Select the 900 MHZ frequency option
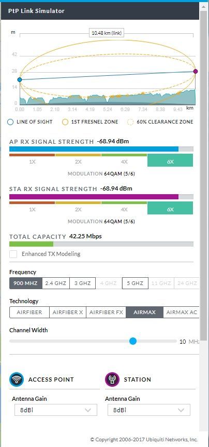This screenshot has height=447, width=209. point(25,283)
